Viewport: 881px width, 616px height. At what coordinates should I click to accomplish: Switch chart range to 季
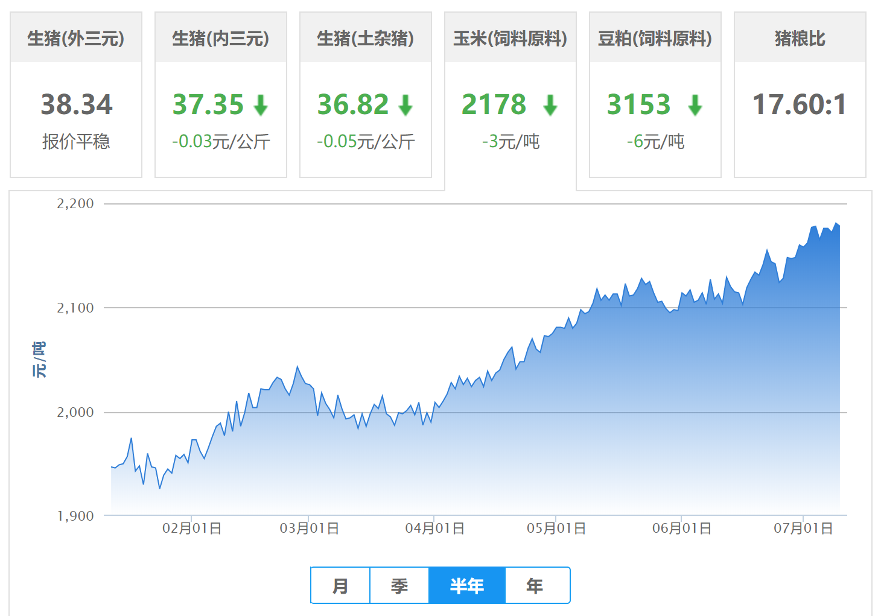point(399,585)
